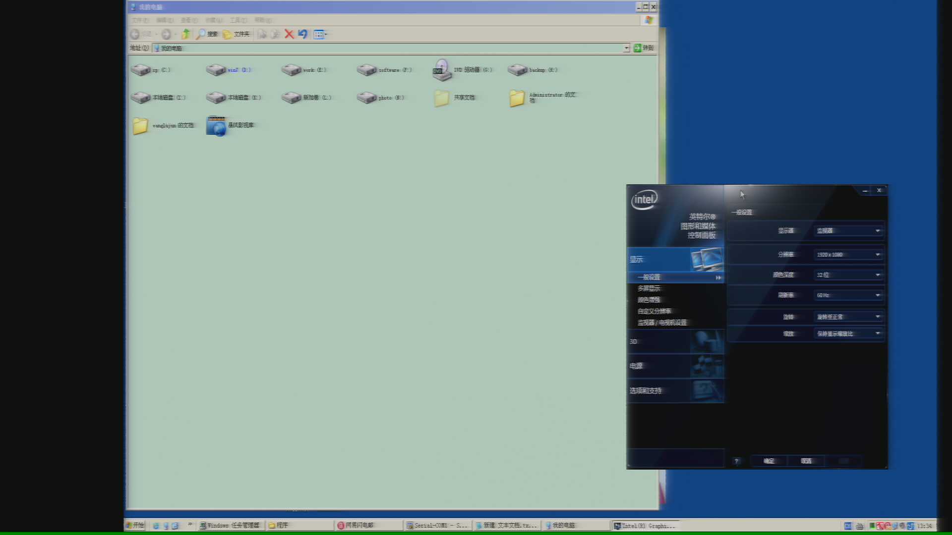Open the 1920 x 1080 resolution dropdown

click(x=848, y=255)
